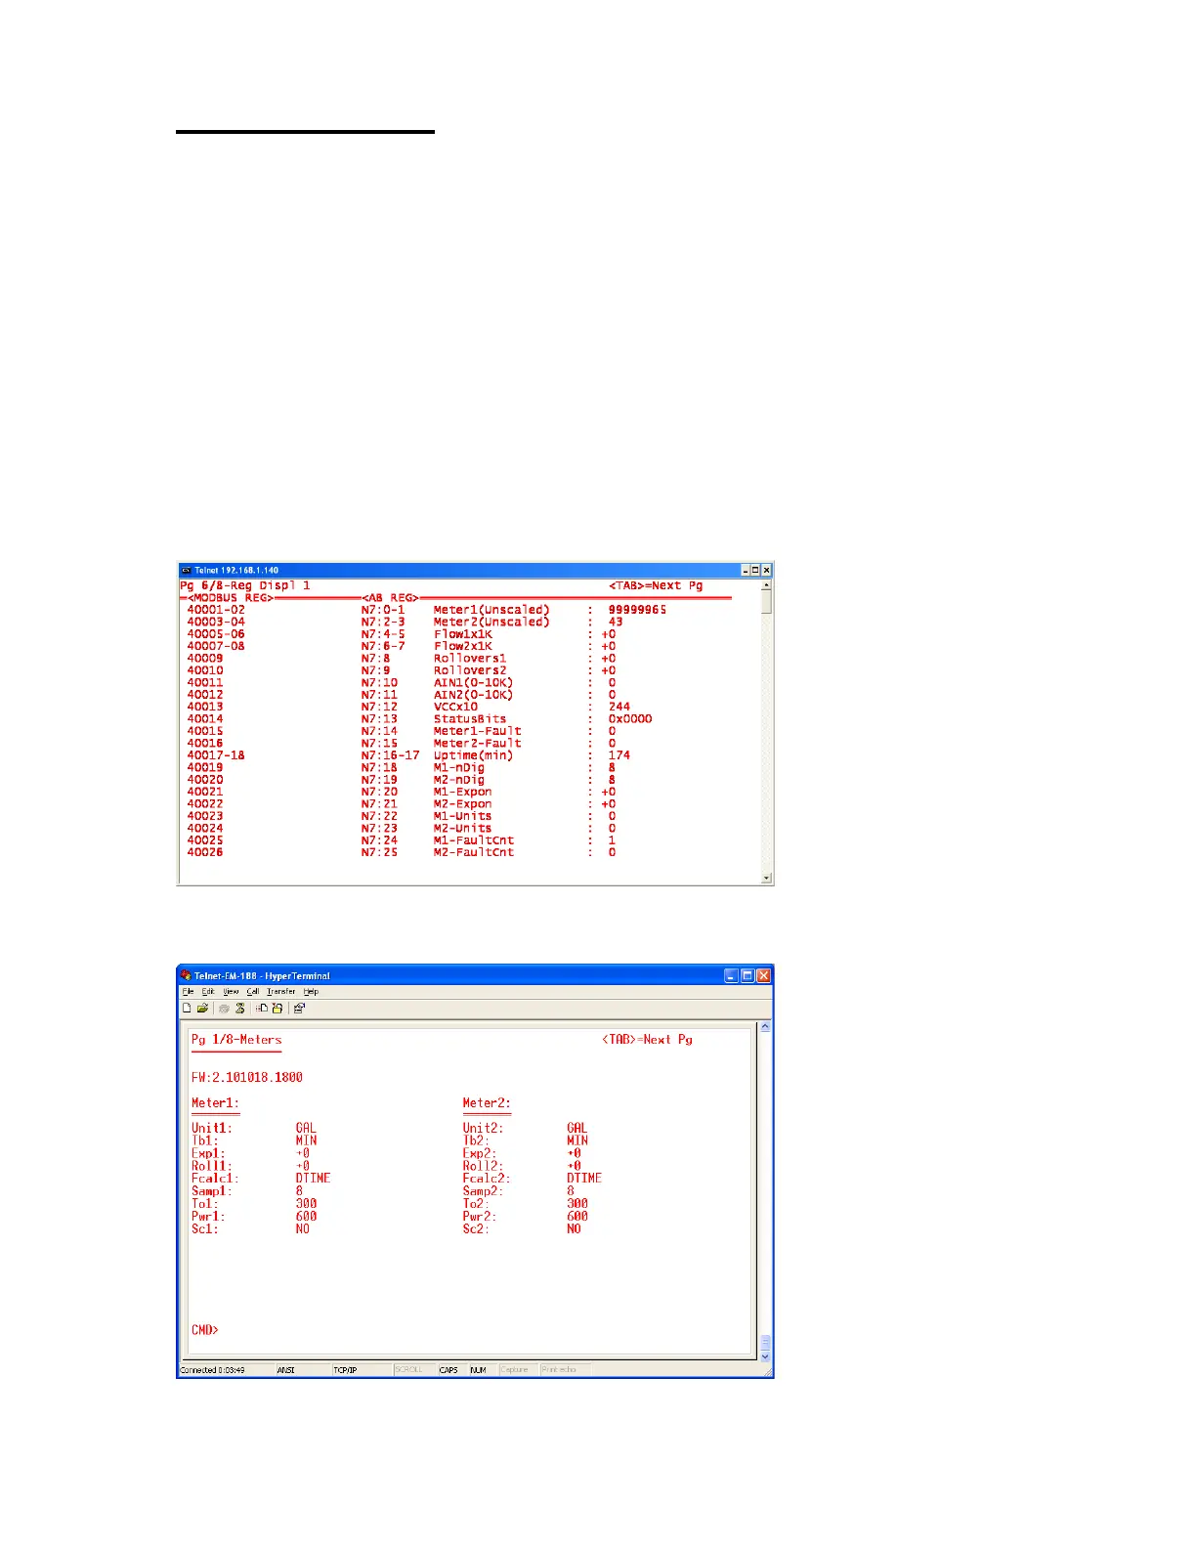Click the 'Pg 1/8-Meters' heading text
1196x1548 pixels.
point(236,1040)
